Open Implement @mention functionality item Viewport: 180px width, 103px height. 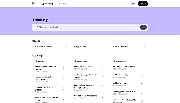44,78
